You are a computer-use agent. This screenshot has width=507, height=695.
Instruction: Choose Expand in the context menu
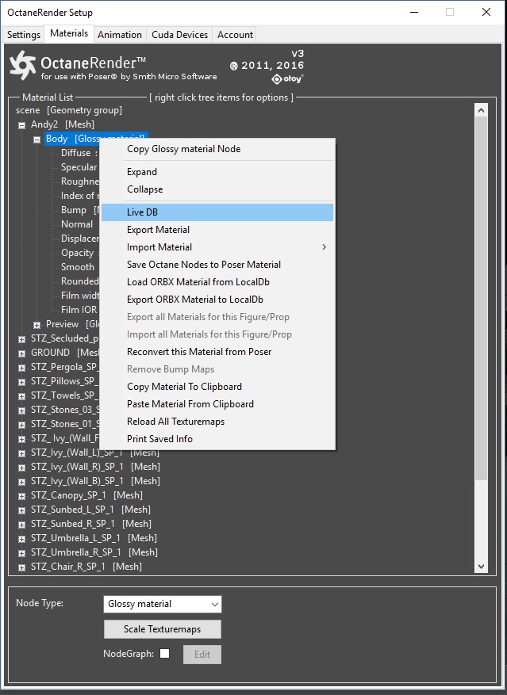pyautogui.click(x=217, y=172)
